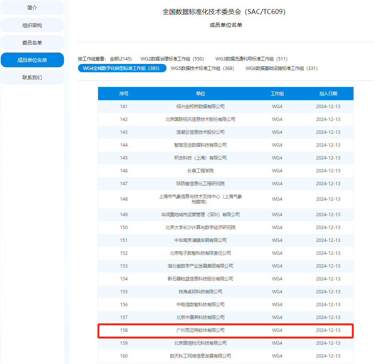
Task: Click 长春工程学院 row text
Action: coord(201,171)
